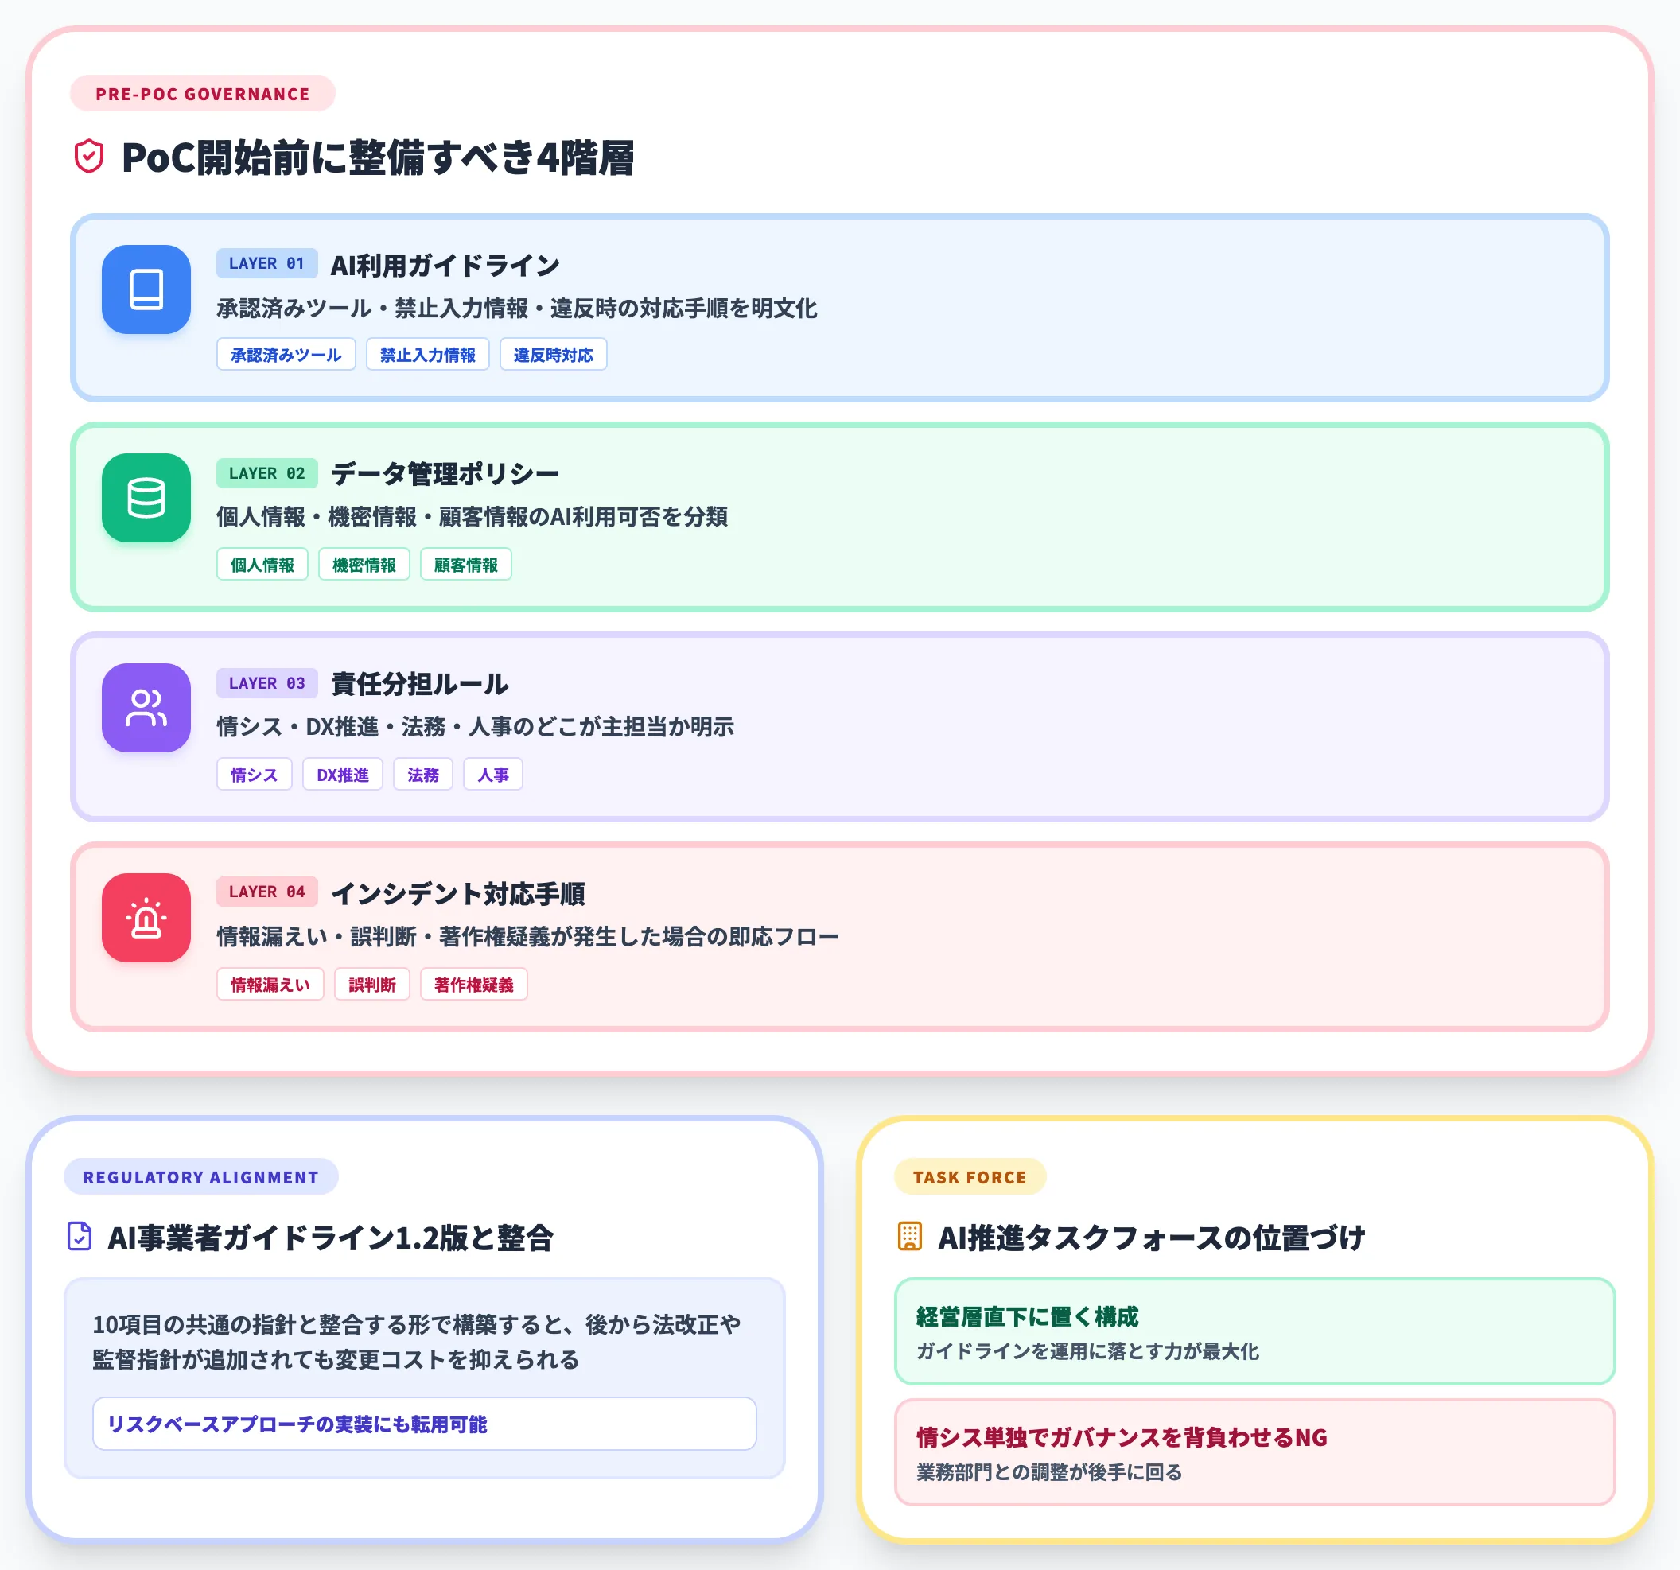Select the TASK FORCE badge
This screenshot has width=1680, height=1570.
pyautogui.click(x=970, y=1176)
